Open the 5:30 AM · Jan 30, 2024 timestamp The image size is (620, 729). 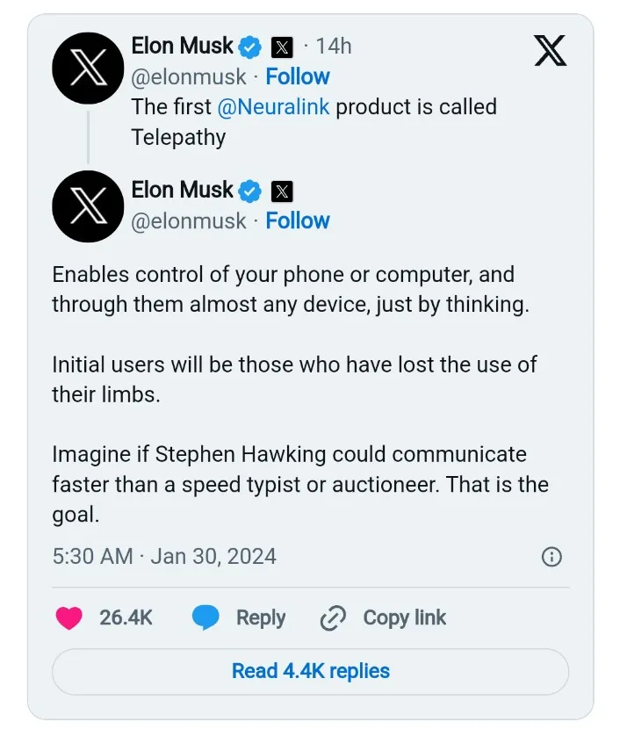[164, 557]
